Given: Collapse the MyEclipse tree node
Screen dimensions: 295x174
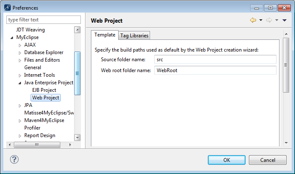Looking at the screenshot, I should point(13,38).
